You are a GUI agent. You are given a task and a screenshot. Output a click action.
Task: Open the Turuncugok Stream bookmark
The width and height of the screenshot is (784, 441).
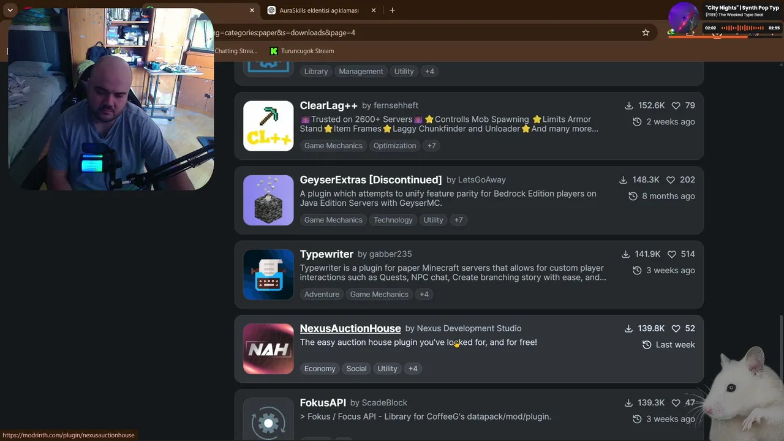pos(302,51)
